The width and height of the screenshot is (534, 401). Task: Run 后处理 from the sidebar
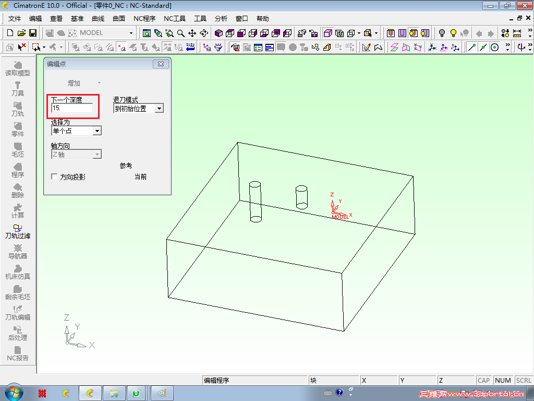point(18,334)
